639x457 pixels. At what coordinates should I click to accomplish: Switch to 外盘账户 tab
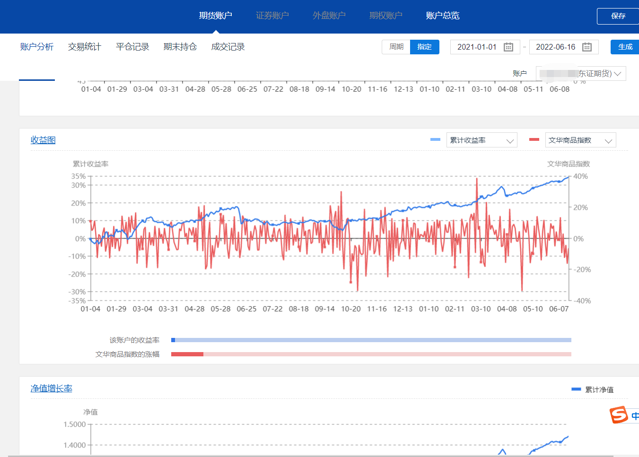click(329, 16)
